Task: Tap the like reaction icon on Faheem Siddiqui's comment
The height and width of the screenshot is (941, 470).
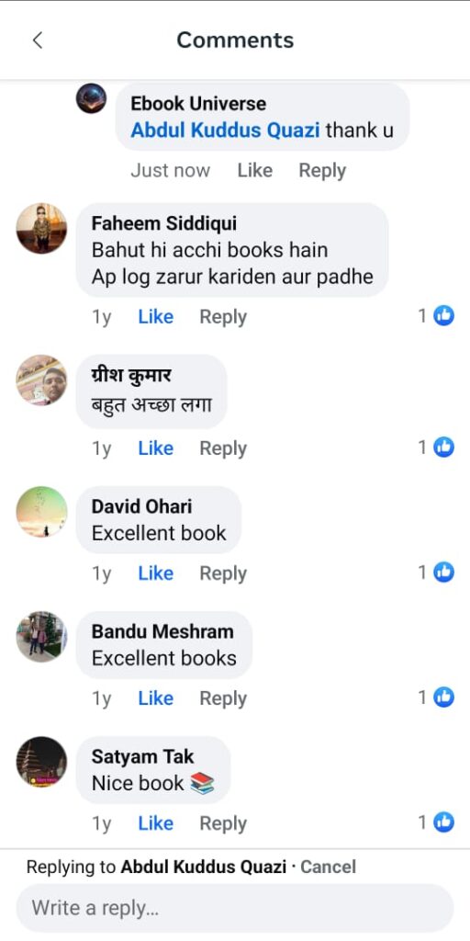Action: coord(443,316)
